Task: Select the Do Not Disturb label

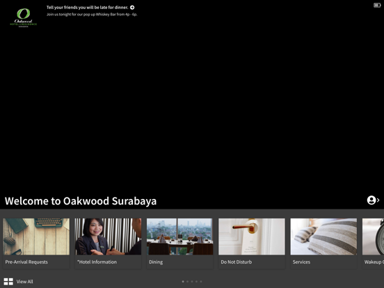Action: [x=237, y=262]
